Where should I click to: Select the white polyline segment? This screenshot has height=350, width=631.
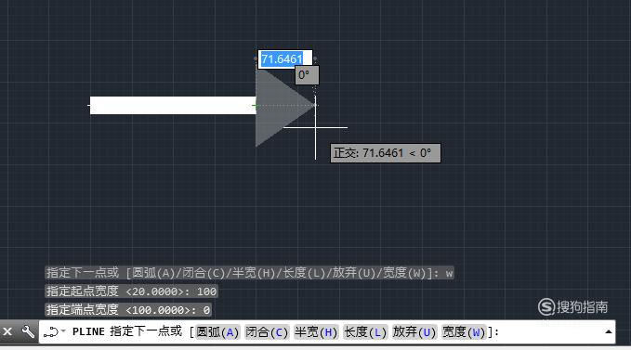[173, 105]
